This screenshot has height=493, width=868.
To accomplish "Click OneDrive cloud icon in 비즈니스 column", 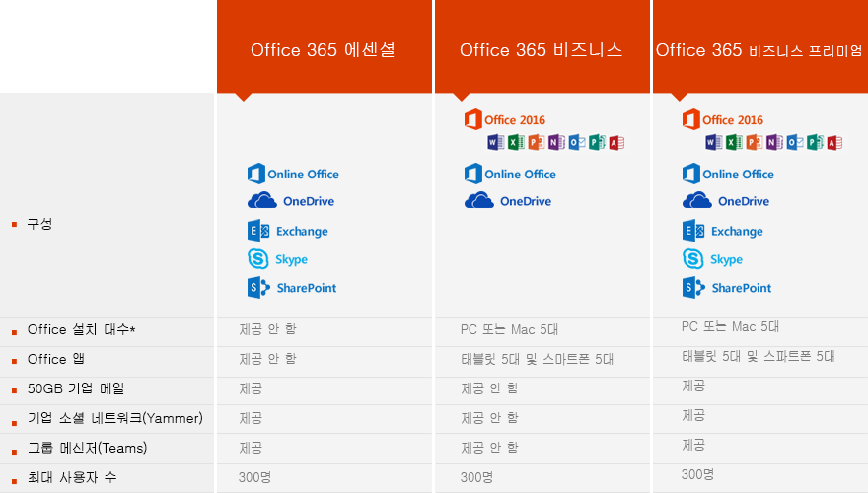I will coord(478,200).
